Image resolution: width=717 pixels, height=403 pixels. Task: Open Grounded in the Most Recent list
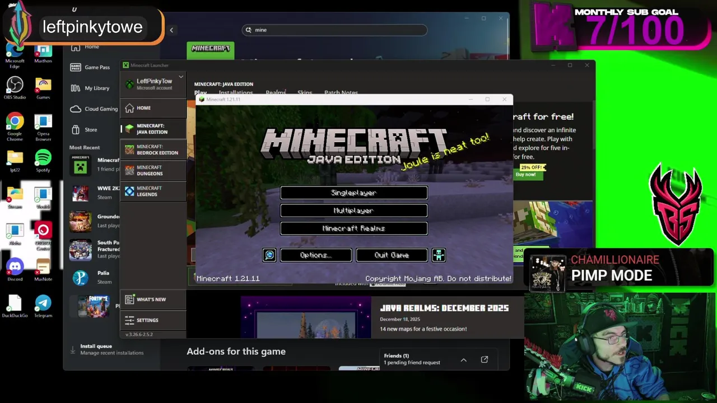pyautogui.click(x=94, y=221)
